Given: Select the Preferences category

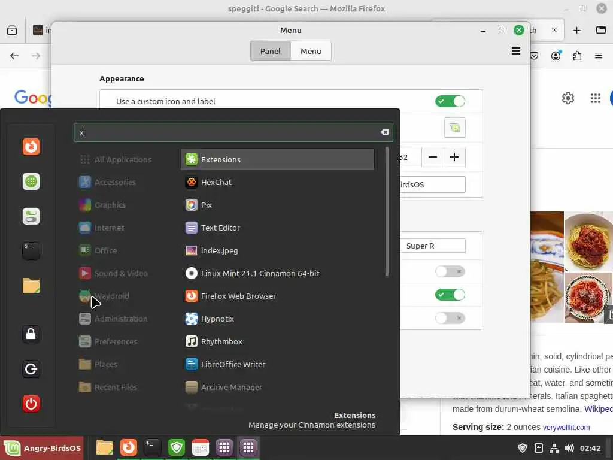Looking at the screenshot, I should (108, 341).
